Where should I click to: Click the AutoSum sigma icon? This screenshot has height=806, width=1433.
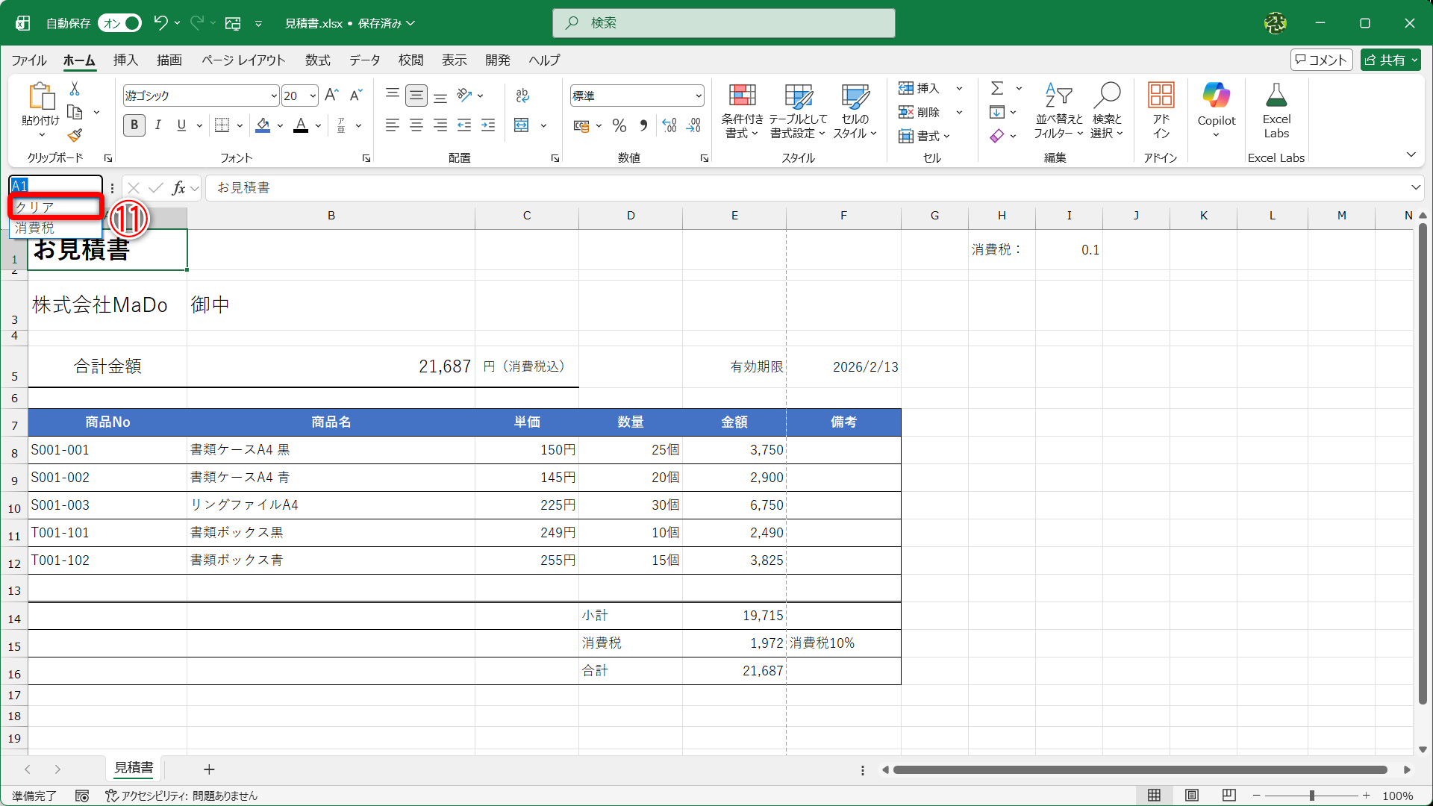point(997,89)
